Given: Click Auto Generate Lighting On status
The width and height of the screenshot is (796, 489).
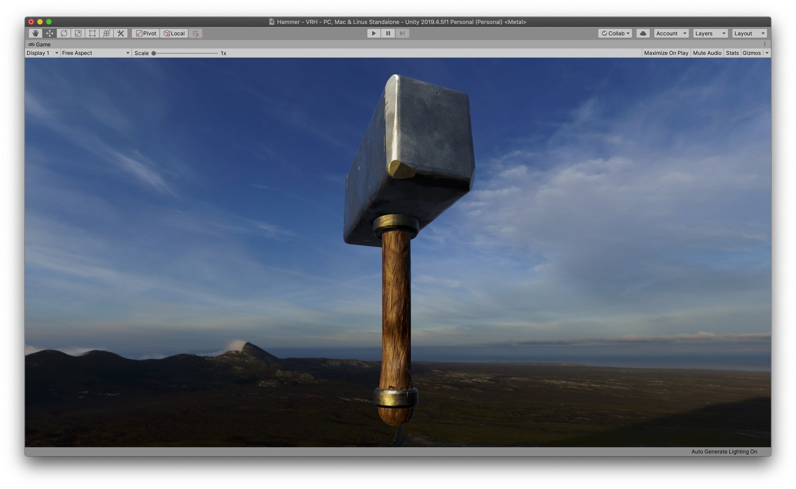Looking at the screenshot, I should coord(724,451).
